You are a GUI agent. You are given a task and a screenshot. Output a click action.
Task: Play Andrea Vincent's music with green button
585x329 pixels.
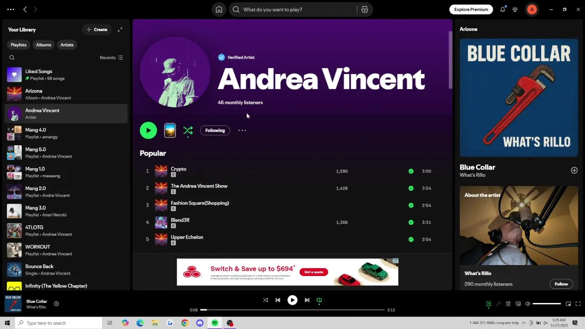coord(149,130)
